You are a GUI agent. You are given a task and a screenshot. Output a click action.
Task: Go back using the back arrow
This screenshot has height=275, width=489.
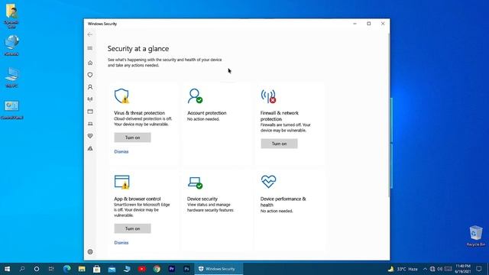click(90, 34)
